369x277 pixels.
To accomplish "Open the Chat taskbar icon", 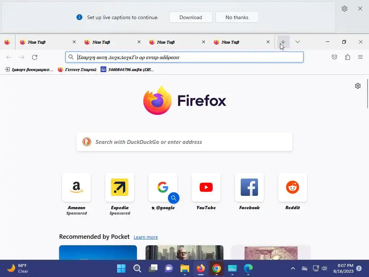I will [x=169, y=268].
